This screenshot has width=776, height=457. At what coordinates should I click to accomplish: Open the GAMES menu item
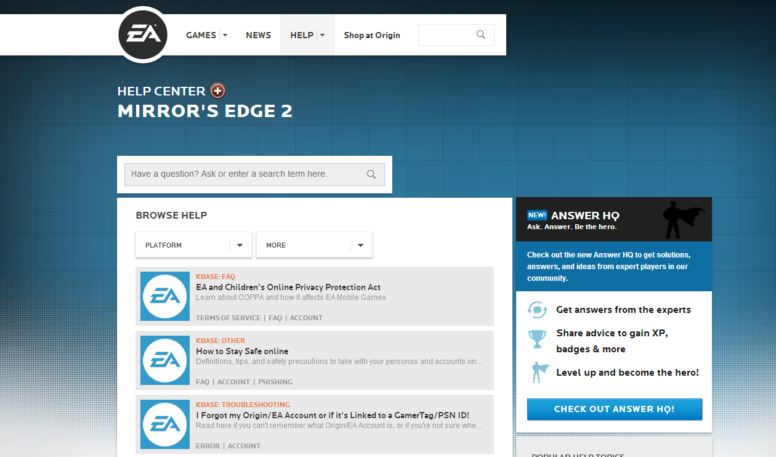201,35
